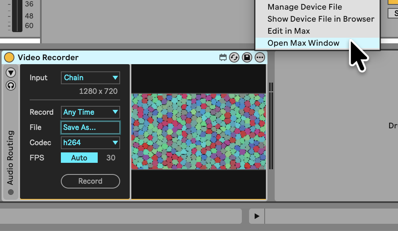Open the Input Chain dropdown
The height and width of the screenshot is (231, 398).
[x=90, y=78]
